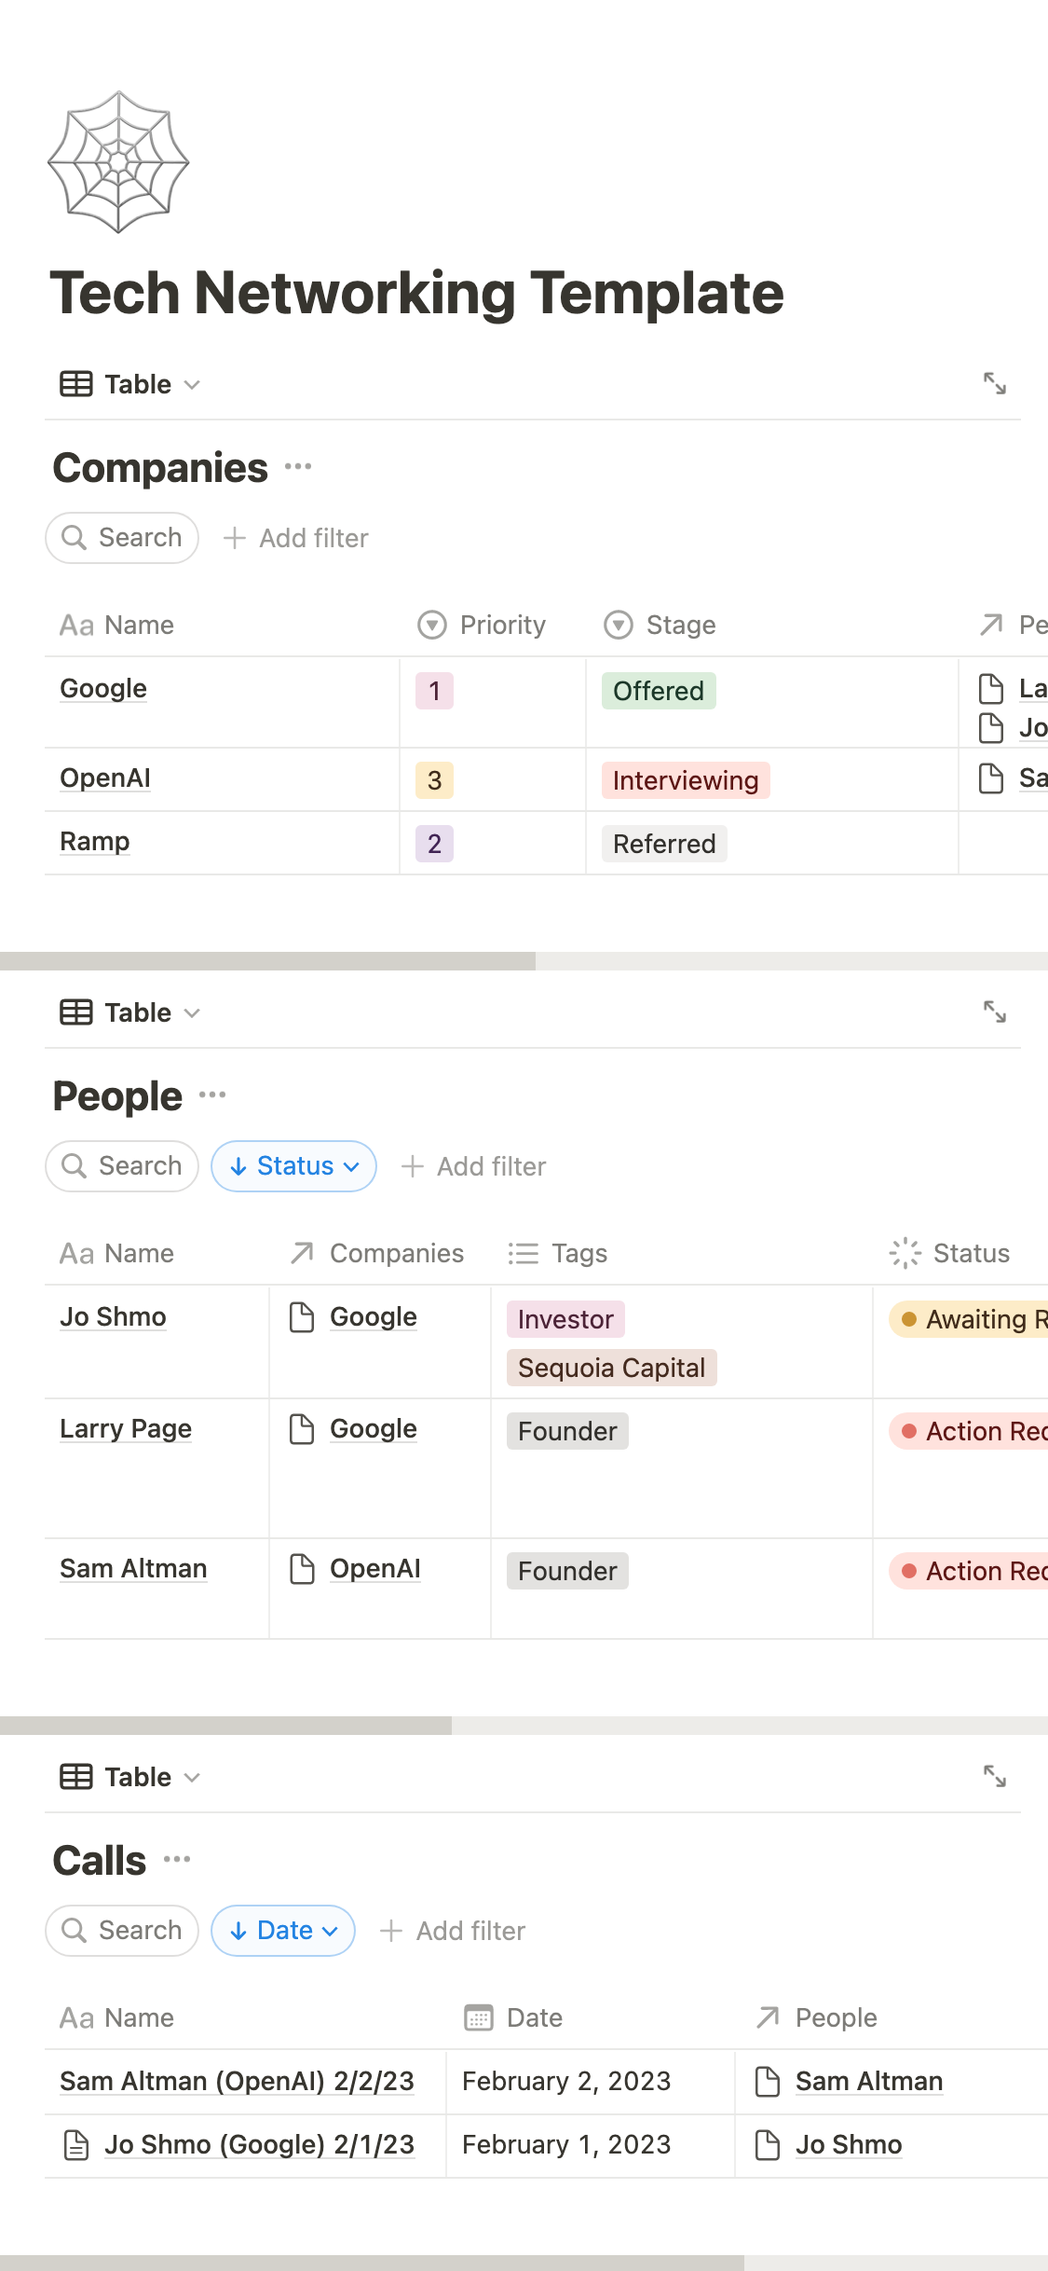Open the Status sort dropdown in People
The image size is (1048, 2271).
pos(293,1166)
